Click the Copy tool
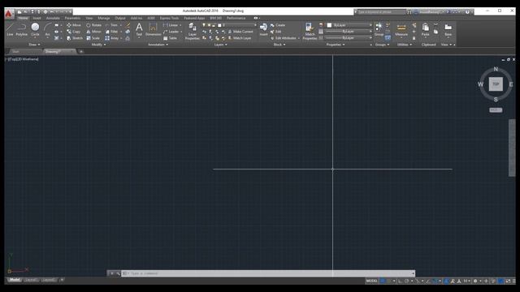520x292 pixels. click(x=74, y=32)
